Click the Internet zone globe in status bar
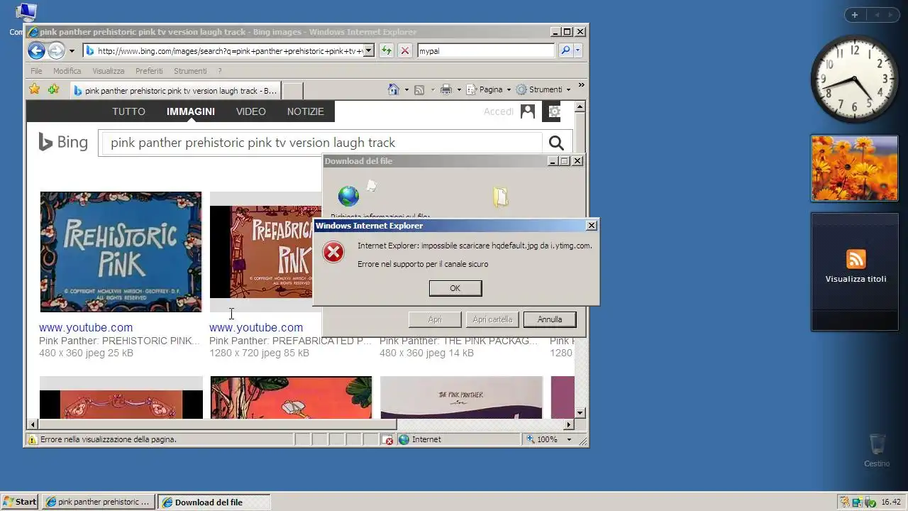Viewport: 908px width, 511px height. click(x=404, y=439)
